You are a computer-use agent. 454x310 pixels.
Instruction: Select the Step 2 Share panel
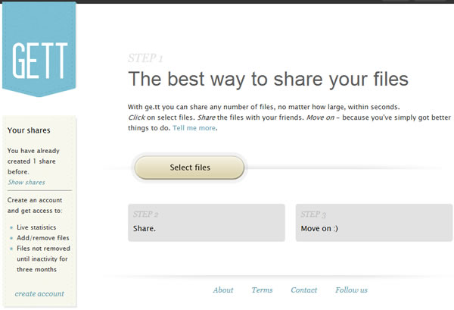207,223
